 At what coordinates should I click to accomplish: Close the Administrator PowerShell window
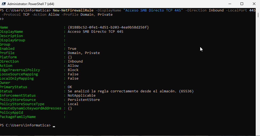(x=254, y=4)
